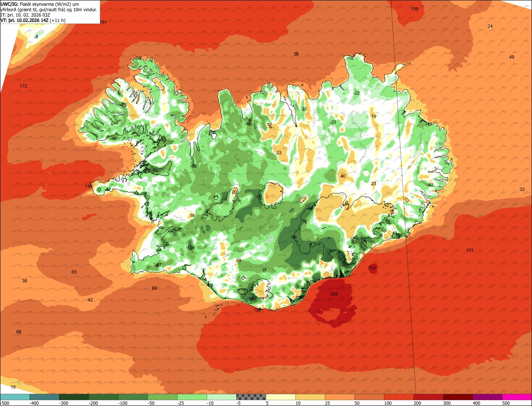Click the 75 value near Breiðafjörður
Viewport: 532px width, 406px height.
pyautogui.click(x=155, y=170)
